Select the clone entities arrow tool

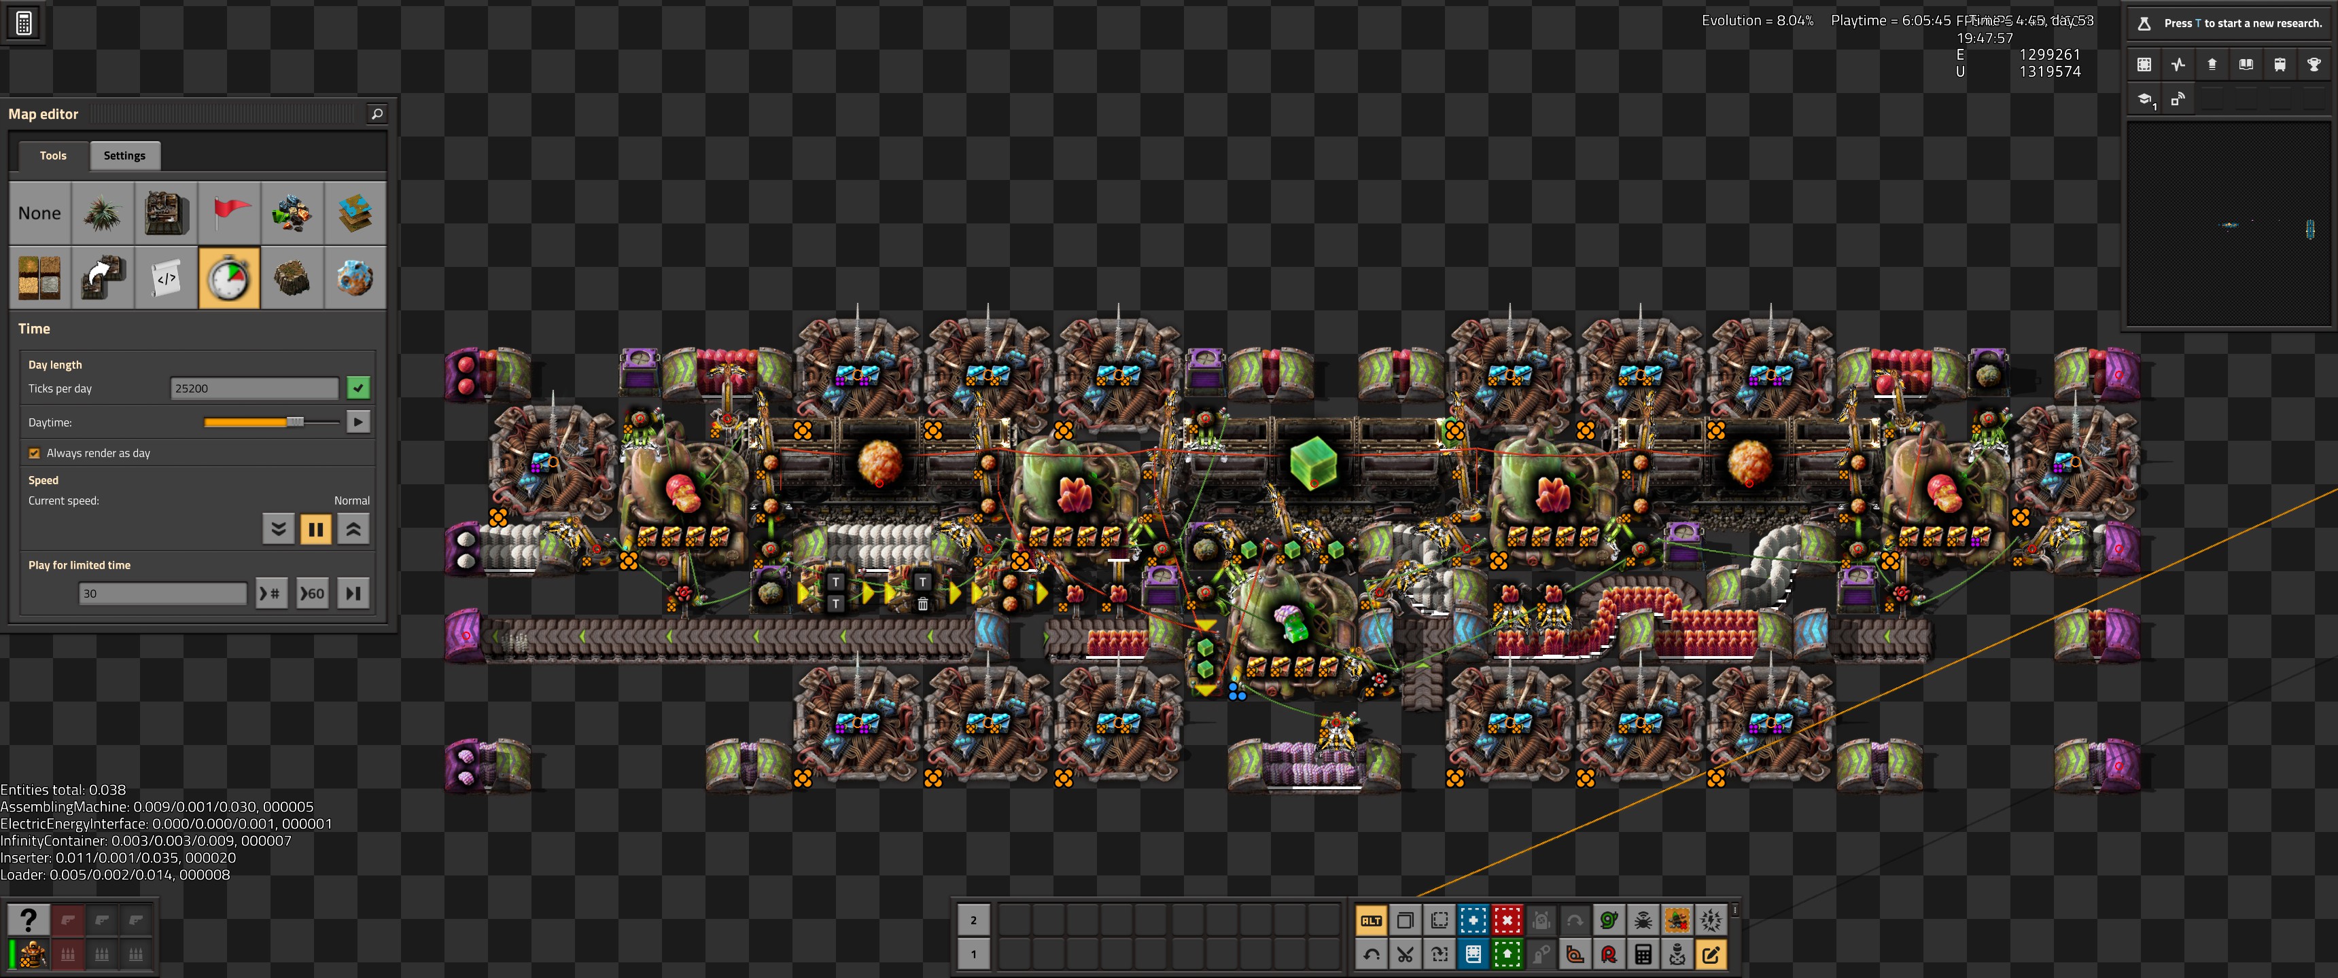pyautogui.click(x=103, y=278)
